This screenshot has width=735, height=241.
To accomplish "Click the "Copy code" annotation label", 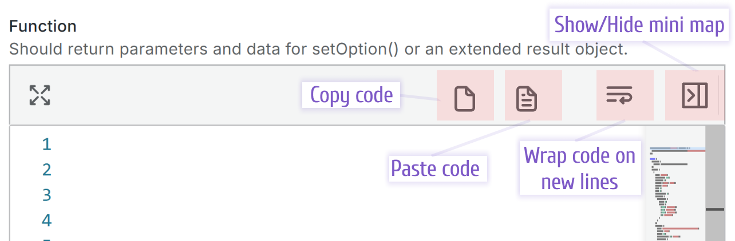I will coord(351,95).
